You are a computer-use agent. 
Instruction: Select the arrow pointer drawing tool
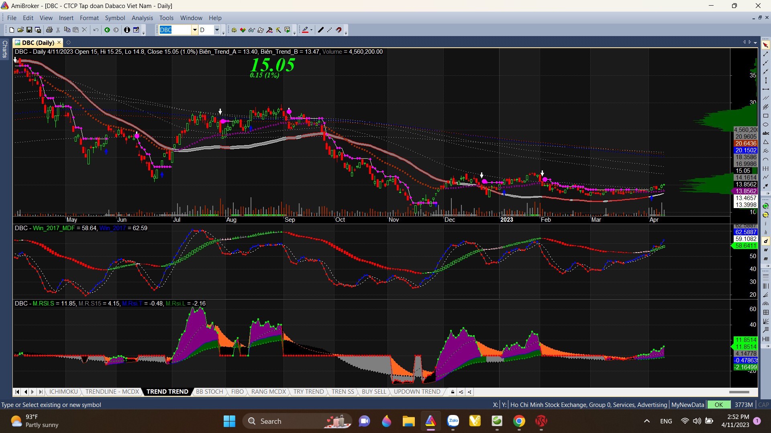pyautogui.click(x=765, y=45)
